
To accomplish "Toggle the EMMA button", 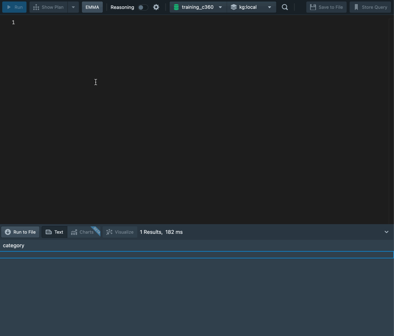I will [92, 7].
